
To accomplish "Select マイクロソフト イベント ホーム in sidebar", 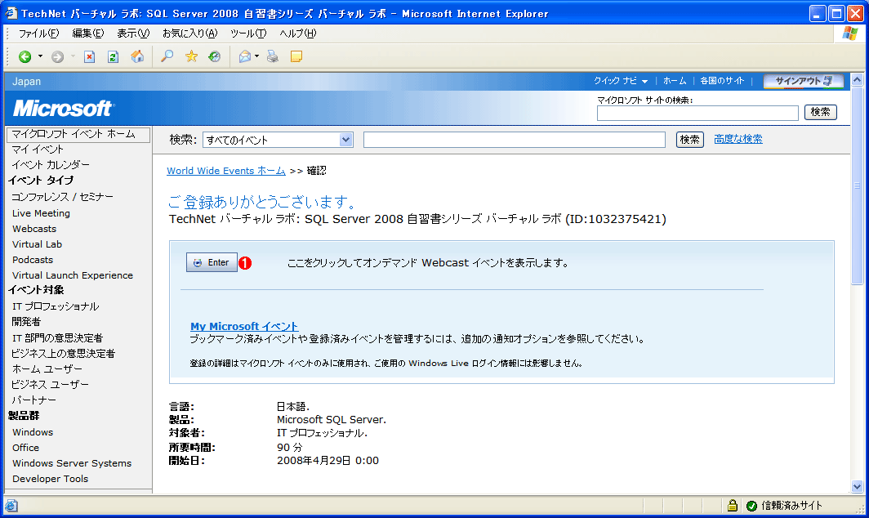I will [x=78, y=134].
